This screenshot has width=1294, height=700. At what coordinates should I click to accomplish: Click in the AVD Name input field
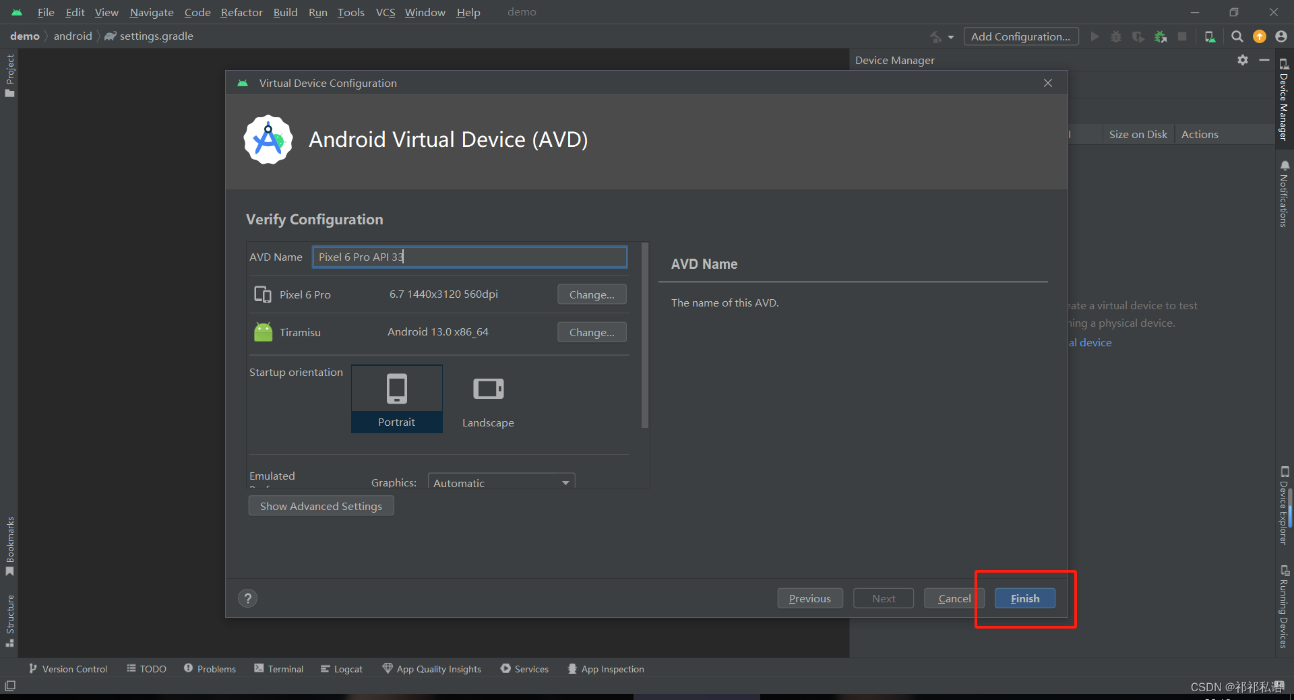point(470,257)
